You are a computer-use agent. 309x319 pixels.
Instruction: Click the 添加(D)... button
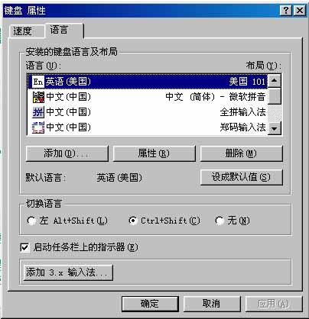(x=67, y=153)
